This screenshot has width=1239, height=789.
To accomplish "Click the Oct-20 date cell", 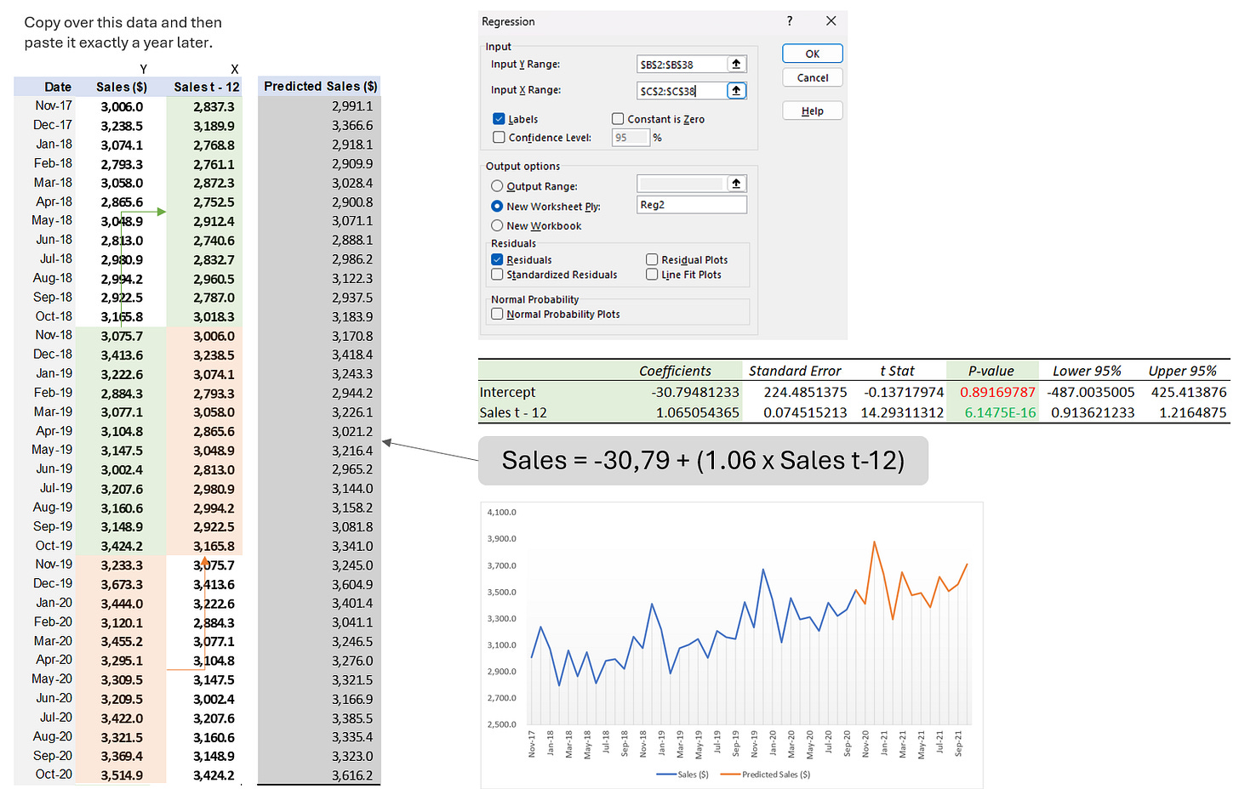I will (x=45, y=775).
